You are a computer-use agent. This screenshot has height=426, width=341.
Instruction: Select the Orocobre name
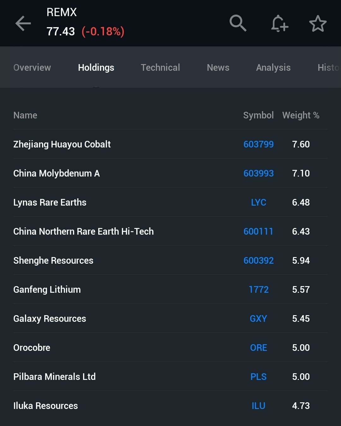[x=32, y=348]
